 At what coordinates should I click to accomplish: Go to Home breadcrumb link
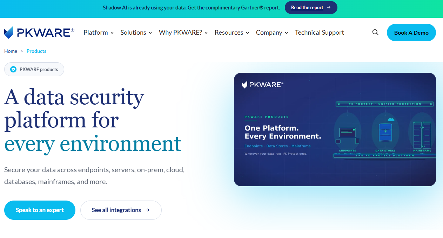pos(11,51)
